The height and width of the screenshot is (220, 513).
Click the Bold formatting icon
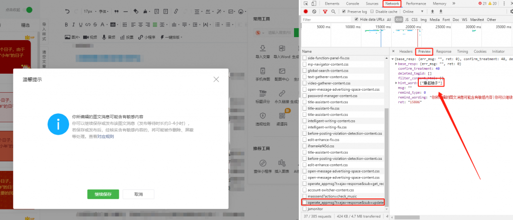click(66, 25)
